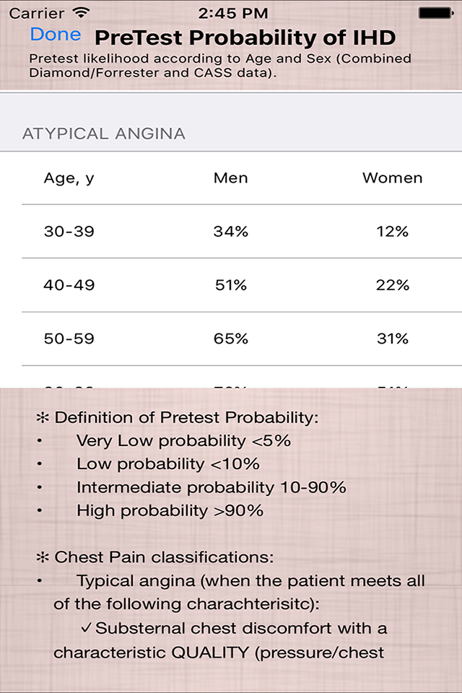The height and width of the screenshot is (693, 462).
Task: Click the Wi-Fi status icon
Action: pos(82,12)
